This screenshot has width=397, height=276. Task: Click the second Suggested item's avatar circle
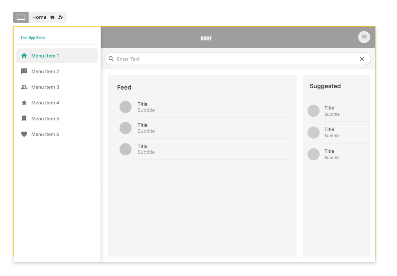pyautogui.click(x=313, y=132)
